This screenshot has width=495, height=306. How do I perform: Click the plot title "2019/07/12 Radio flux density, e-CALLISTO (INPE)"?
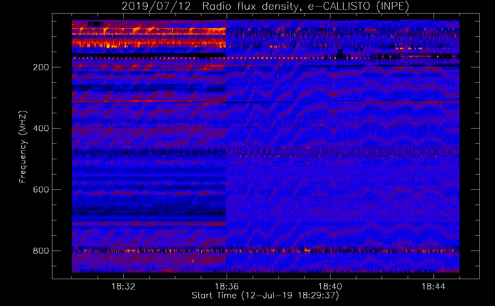(x=265, y=6)
